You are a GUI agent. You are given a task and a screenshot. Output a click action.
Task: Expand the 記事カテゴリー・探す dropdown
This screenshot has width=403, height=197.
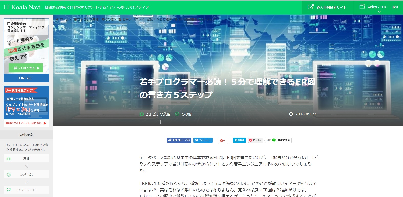coord(379,7)
